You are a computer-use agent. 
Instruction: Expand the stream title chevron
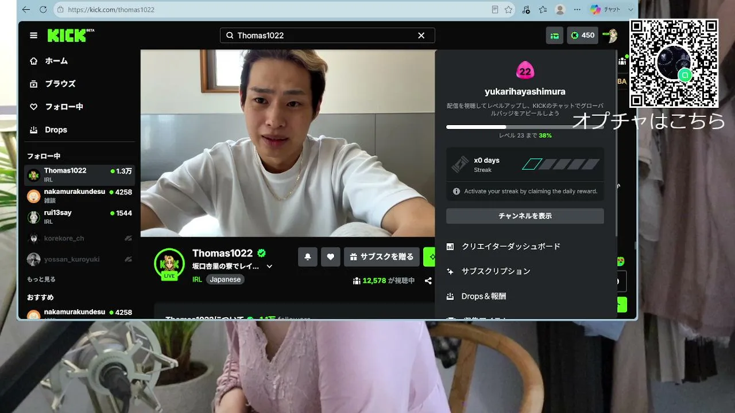[269, 267]
